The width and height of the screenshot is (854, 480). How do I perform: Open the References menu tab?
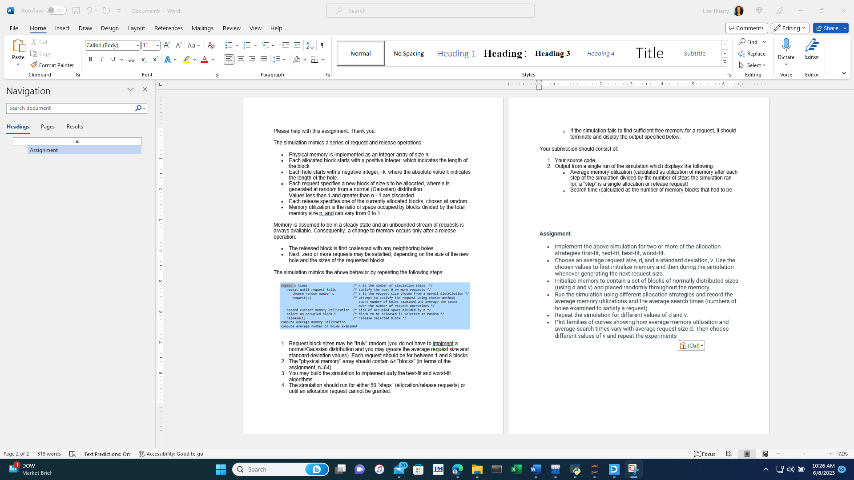coord(168,28)
